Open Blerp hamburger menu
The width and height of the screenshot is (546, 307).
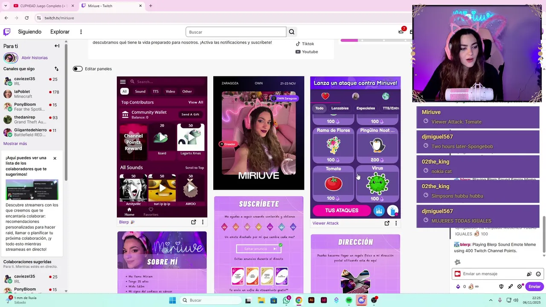coord(123,81)
